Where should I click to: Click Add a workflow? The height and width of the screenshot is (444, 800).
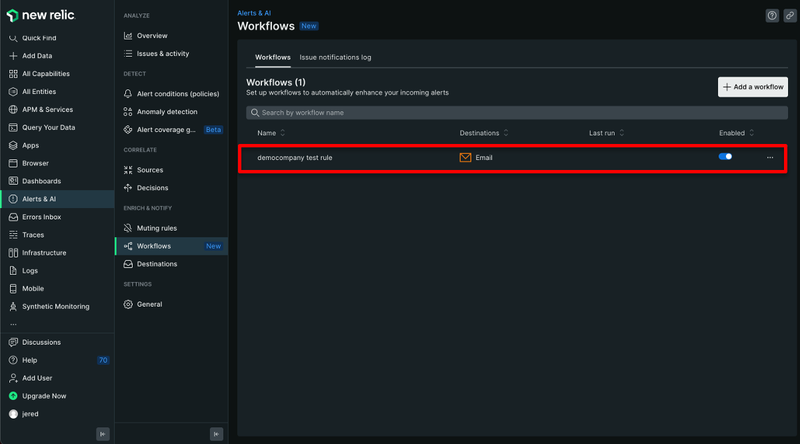(753, 87)
